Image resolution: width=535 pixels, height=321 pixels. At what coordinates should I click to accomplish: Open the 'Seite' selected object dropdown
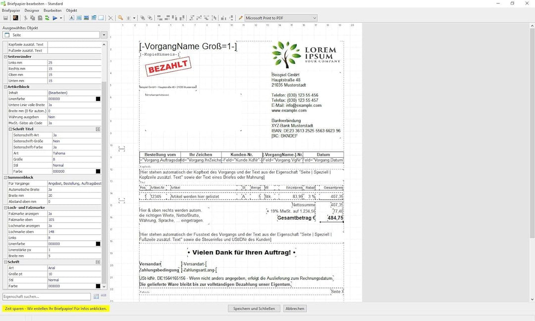[104, 35]
